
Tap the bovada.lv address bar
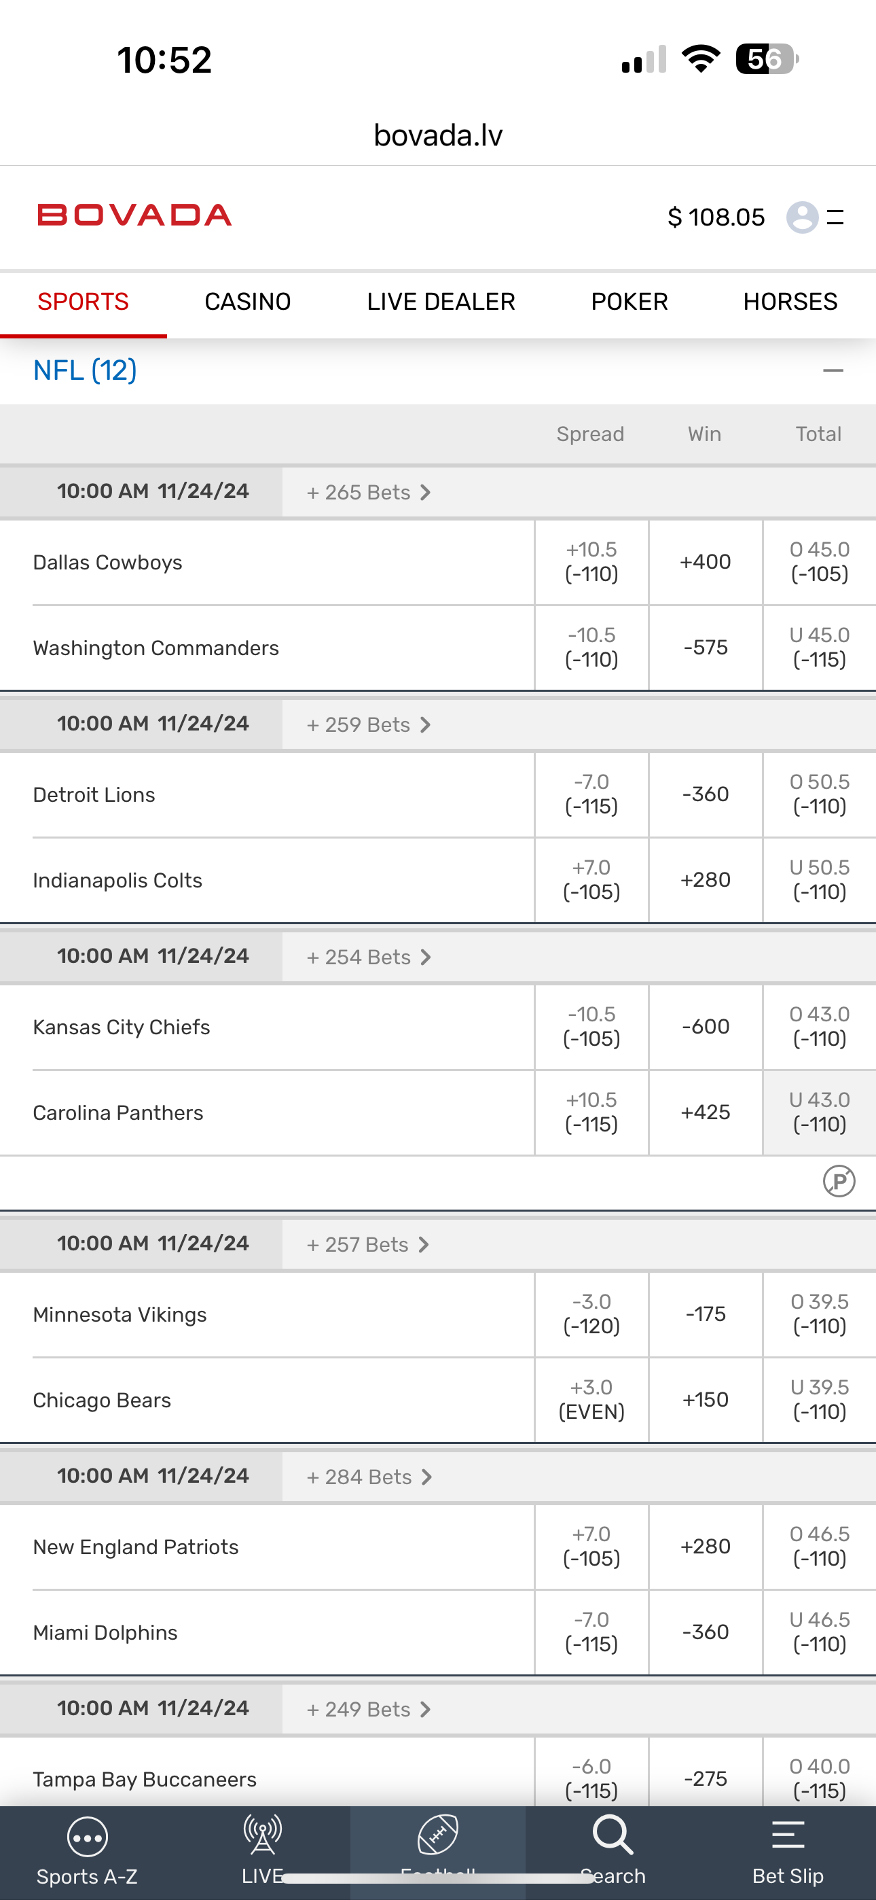[438, 136]
